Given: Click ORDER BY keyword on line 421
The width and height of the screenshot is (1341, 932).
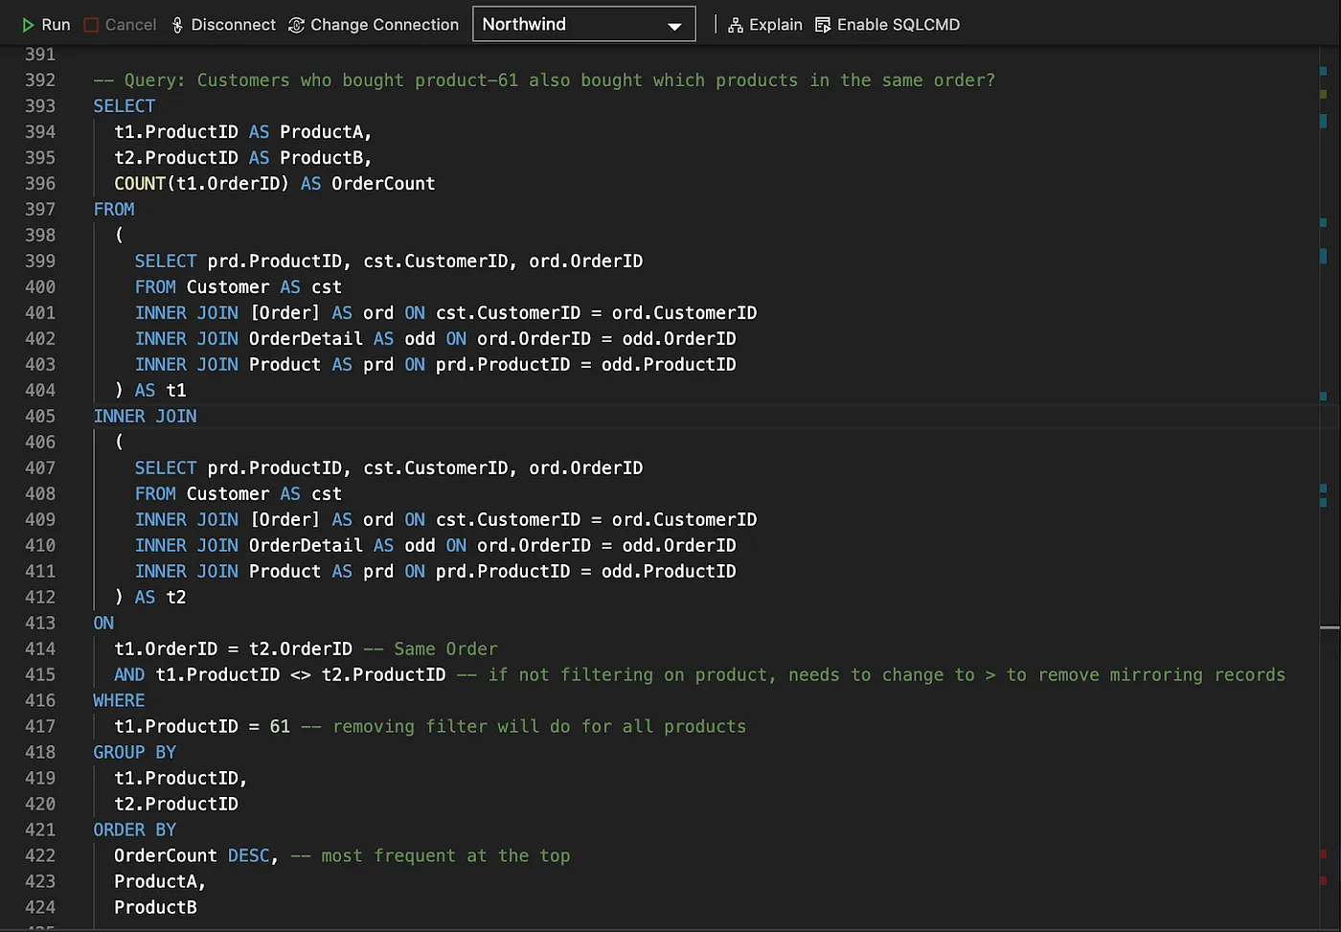Looking at the screenshot, I should click(135, 830).
